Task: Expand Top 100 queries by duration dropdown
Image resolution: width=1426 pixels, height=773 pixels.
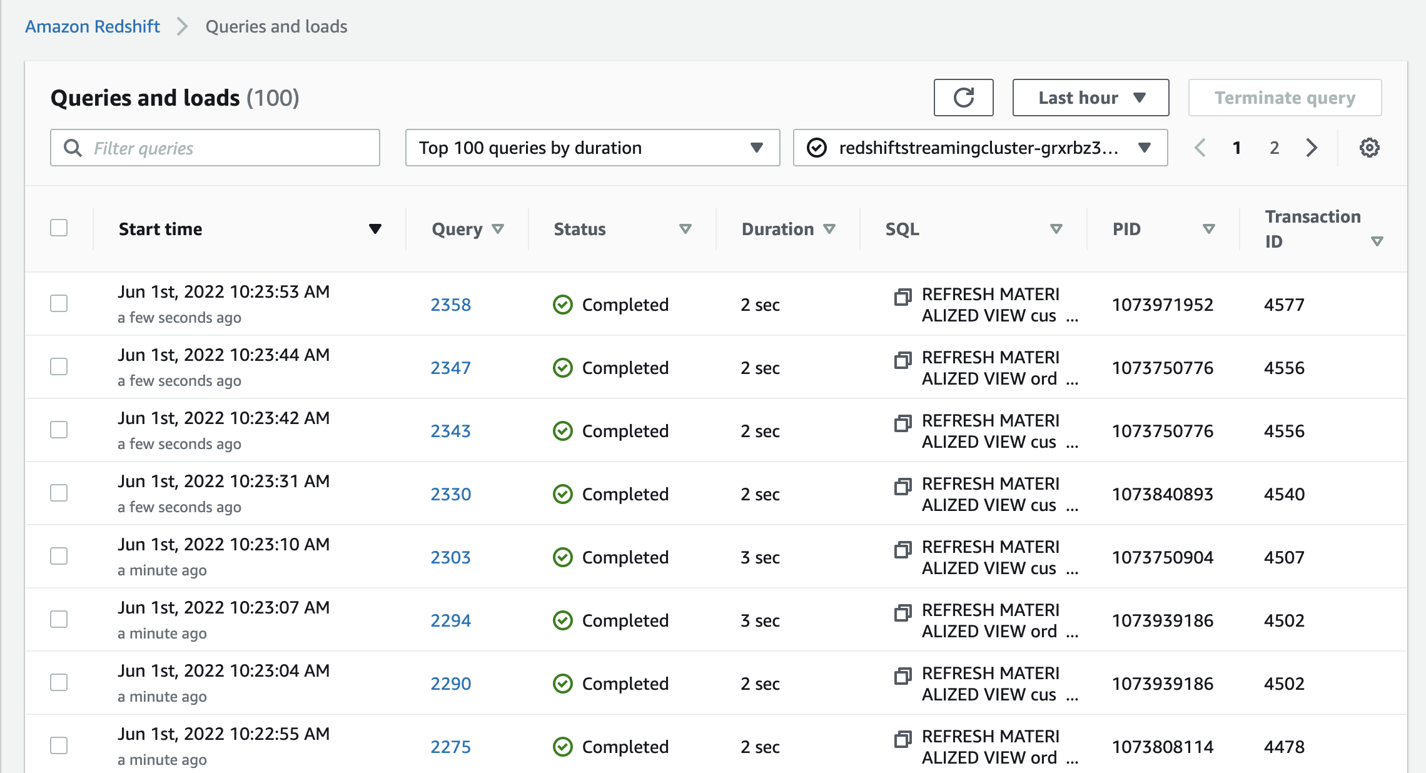Action: point(592,148)
